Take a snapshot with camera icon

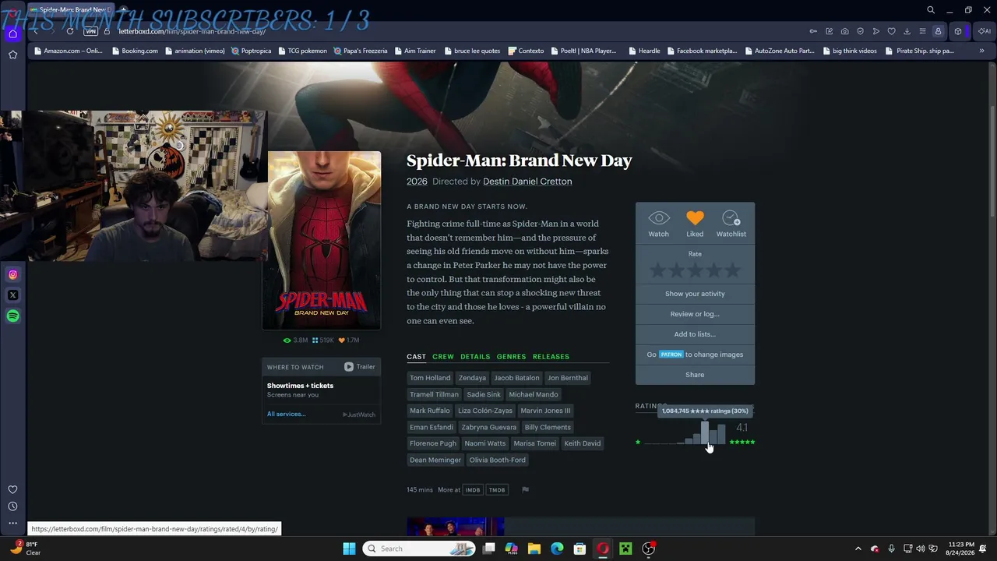click(844, 31)
